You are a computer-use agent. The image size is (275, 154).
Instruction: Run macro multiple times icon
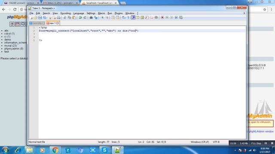click(176, 18)
